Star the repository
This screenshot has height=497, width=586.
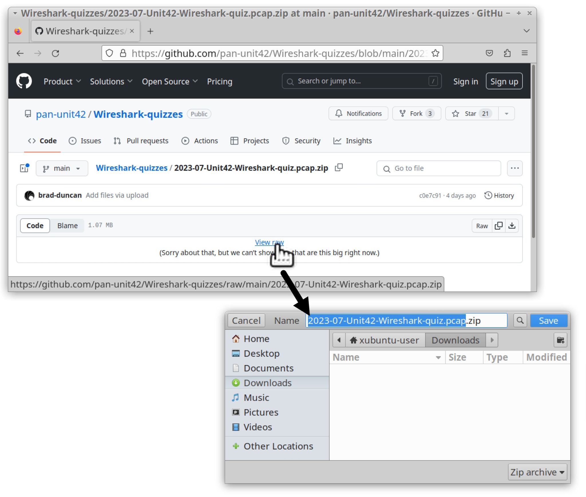coord(472,114)
